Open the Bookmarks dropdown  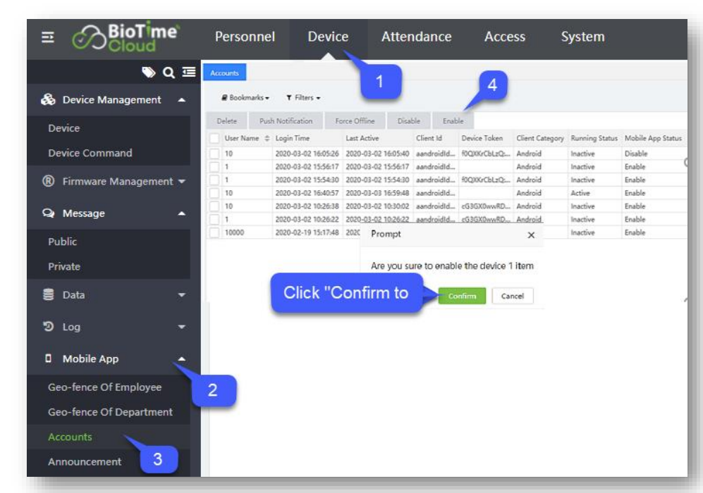click(x=246, y=98)
